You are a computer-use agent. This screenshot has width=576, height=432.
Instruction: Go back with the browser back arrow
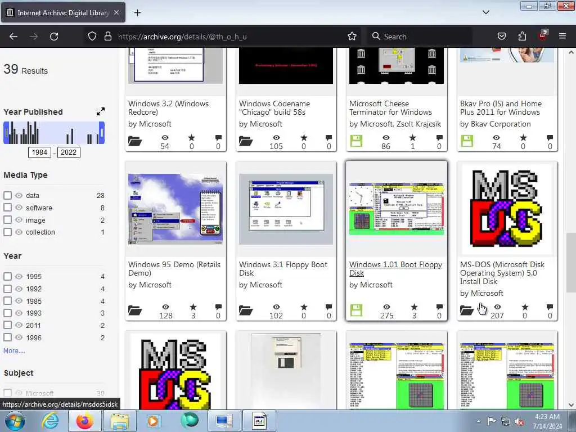coord(13,37)
